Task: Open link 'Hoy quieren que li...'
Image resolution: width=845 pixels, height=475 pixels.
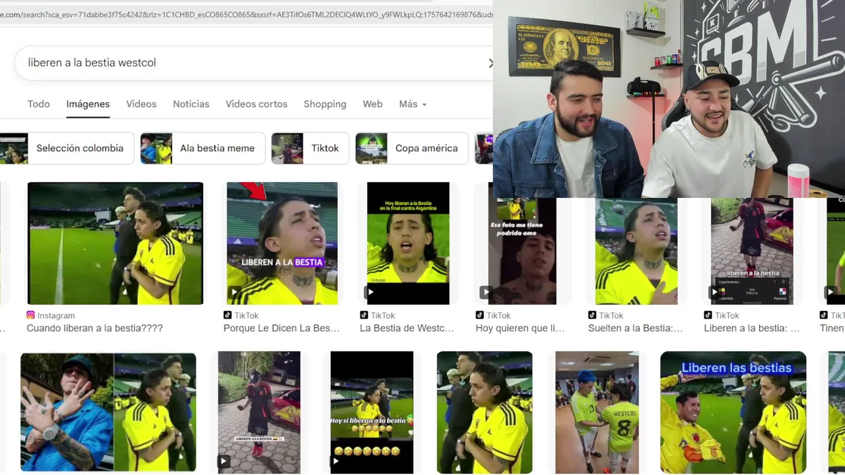Action: (x=520, y=328)
